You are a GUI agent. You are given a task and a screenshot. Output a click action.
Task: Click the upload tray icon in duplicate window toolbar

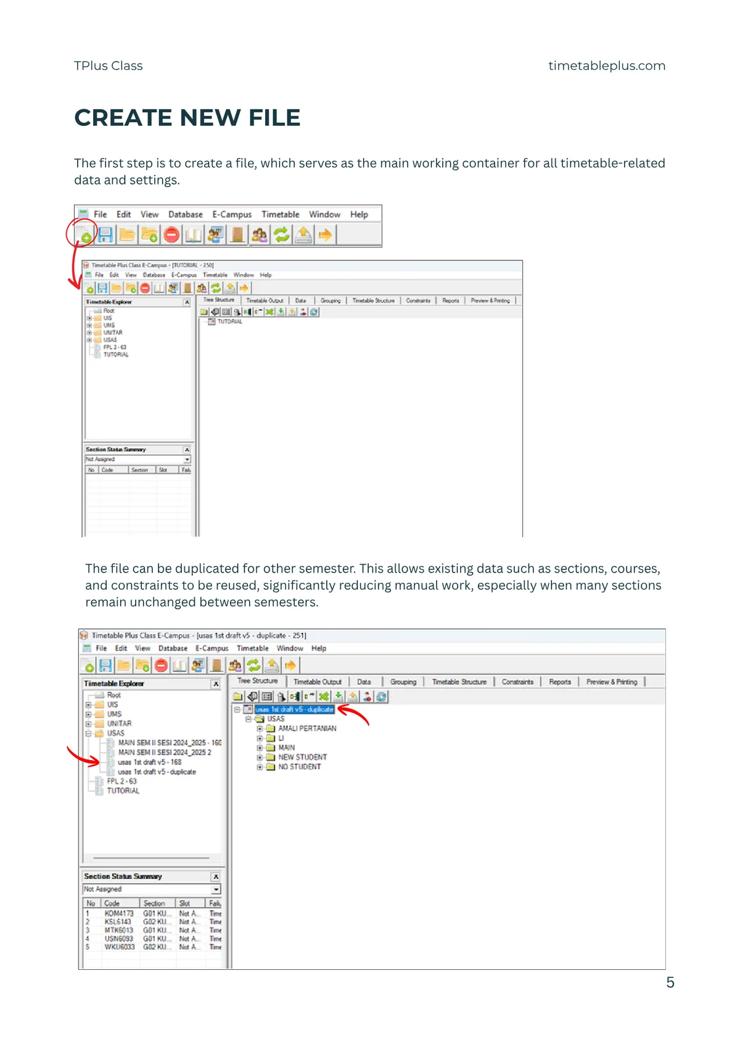[x=272, y=666]
